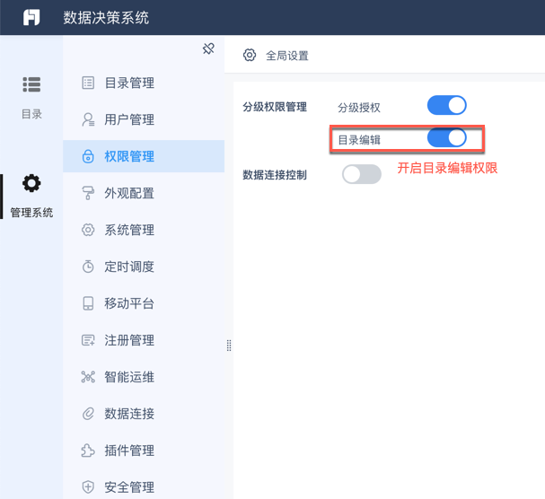Turn off the 目录编辑 toggle
The height and width of the screenshot is (499, 545).
[x=446, y=138]
